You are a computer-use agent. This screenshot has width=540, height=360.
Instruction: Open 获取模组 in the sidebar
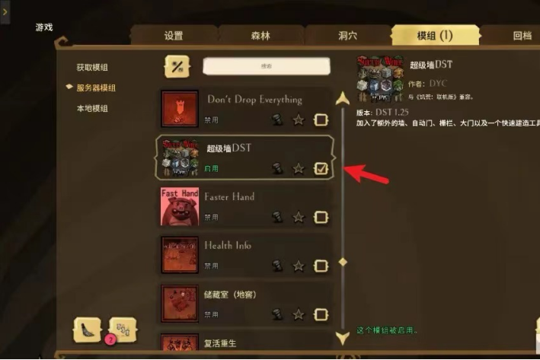(x=92, y=68)
